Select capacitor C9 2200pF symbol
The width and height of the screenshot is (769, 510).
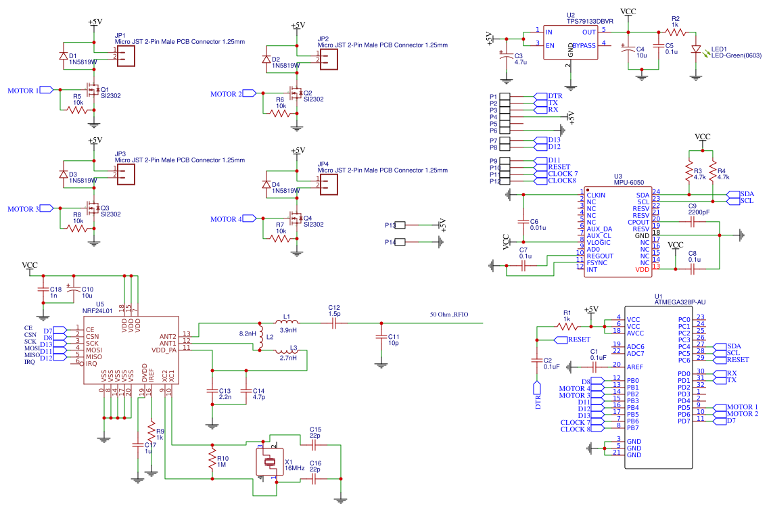[693, 222]
